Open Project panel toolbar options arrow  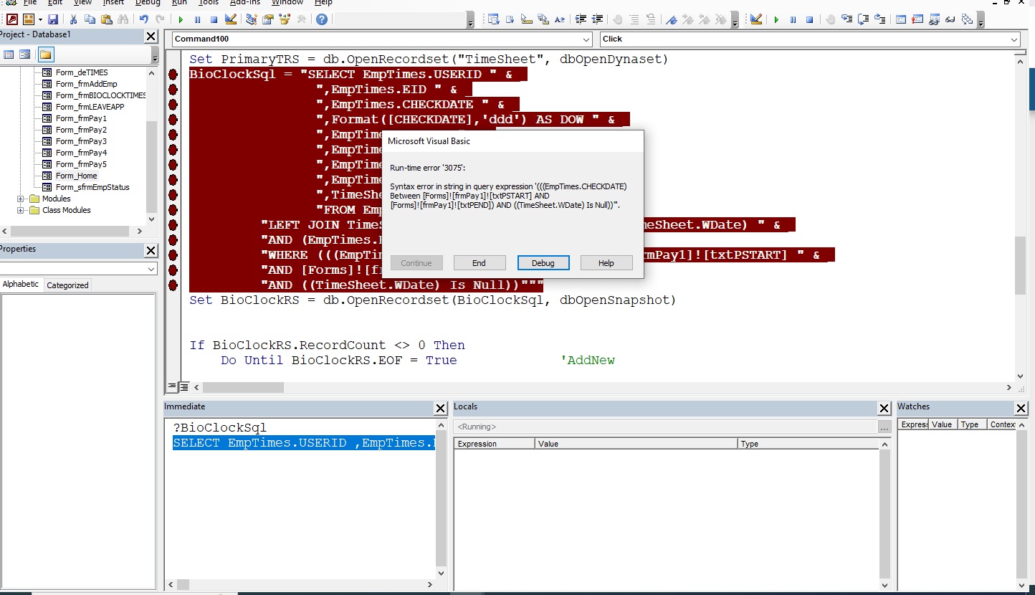tap(156, 56)
